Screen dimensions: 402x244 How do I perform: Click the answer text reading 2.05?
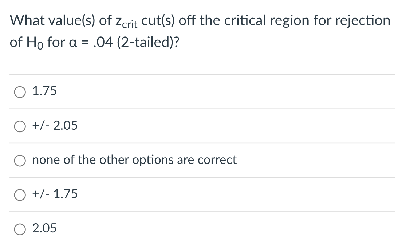click(x=44, y=228)
